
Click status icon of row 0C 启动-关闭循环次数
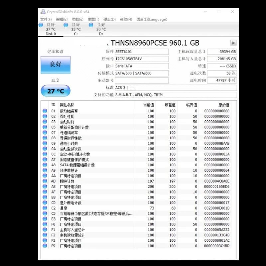click(45, 154)
